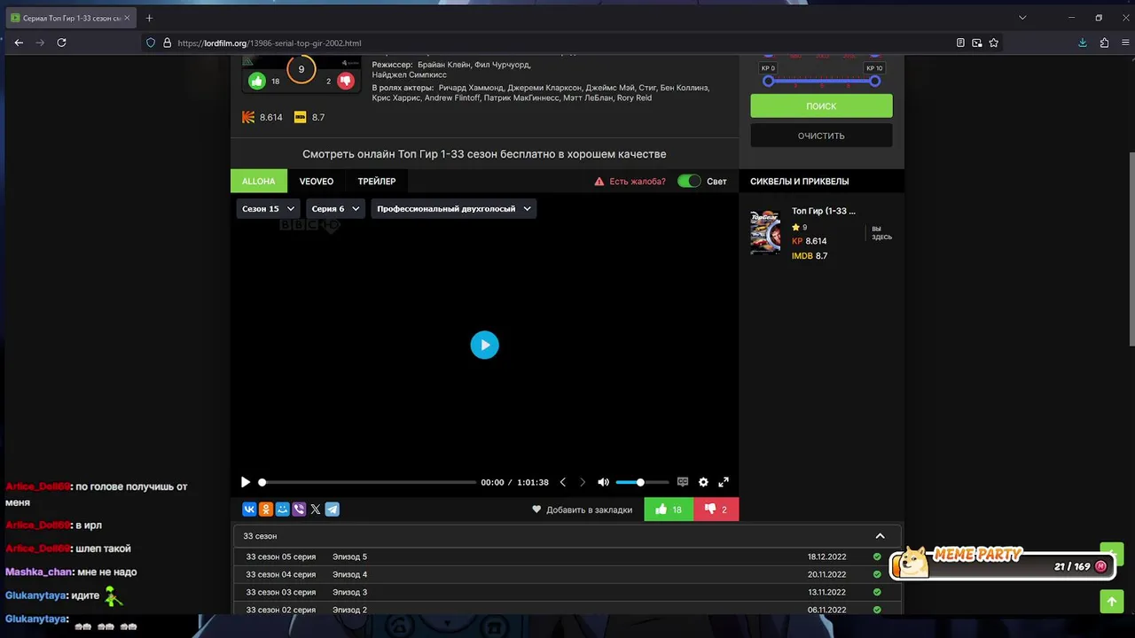Go to previous episode arrow in player
1135x638 pixels.
click(562, 482)
